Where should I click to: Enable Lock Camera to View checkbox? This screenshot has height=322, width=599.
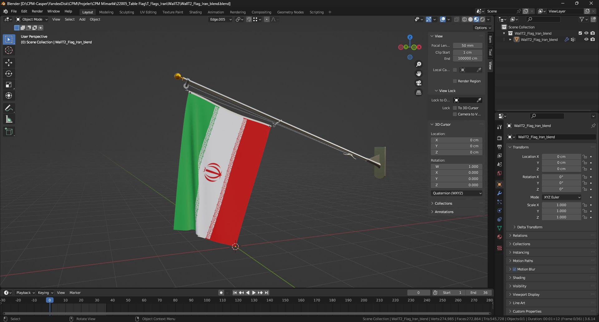(455, 114)
